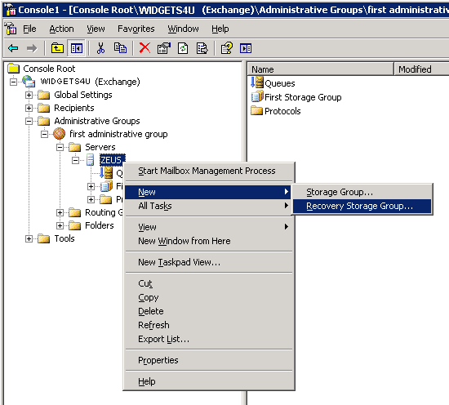
Task: Click the Queues icon in the right pane
Action: (x=257, y=82)
